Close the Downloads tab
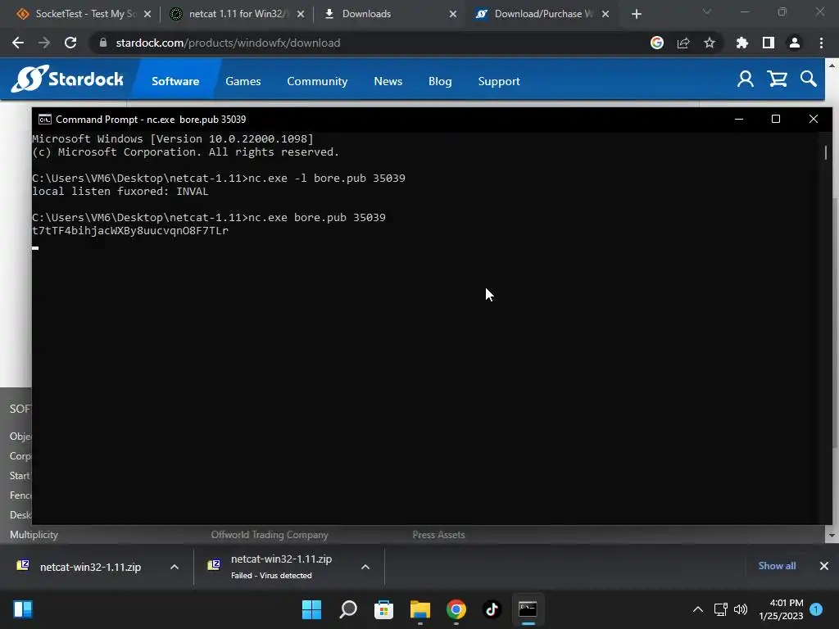The height and width of the screenshot is (629, 839). coord(453,15)
